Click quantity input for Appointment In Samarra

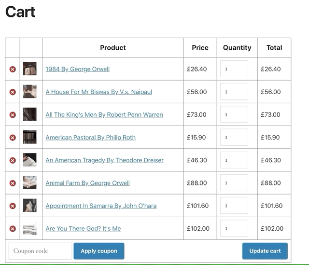tap(234, 206)
